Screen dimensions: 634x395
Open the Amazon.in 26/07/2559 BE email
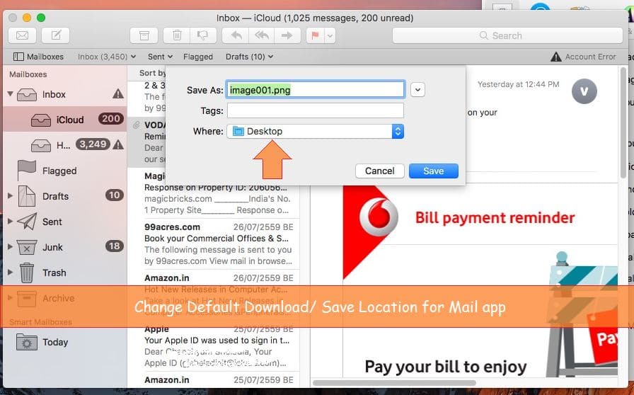tap(219, 294)
